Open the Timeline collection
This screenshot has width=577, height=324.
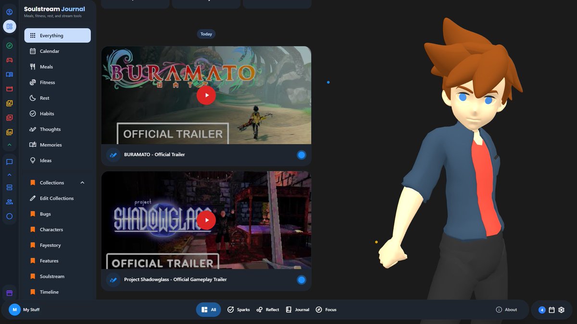point(58,292)
